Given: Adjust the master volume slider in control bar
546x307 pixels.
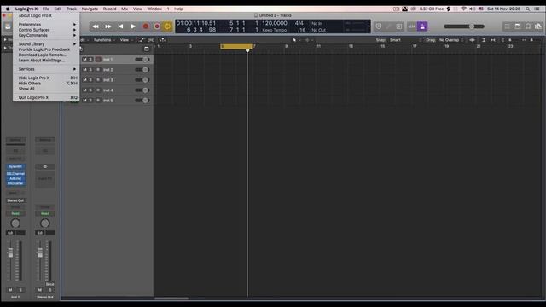Looking at the screenshot, I should coord(464,26).
